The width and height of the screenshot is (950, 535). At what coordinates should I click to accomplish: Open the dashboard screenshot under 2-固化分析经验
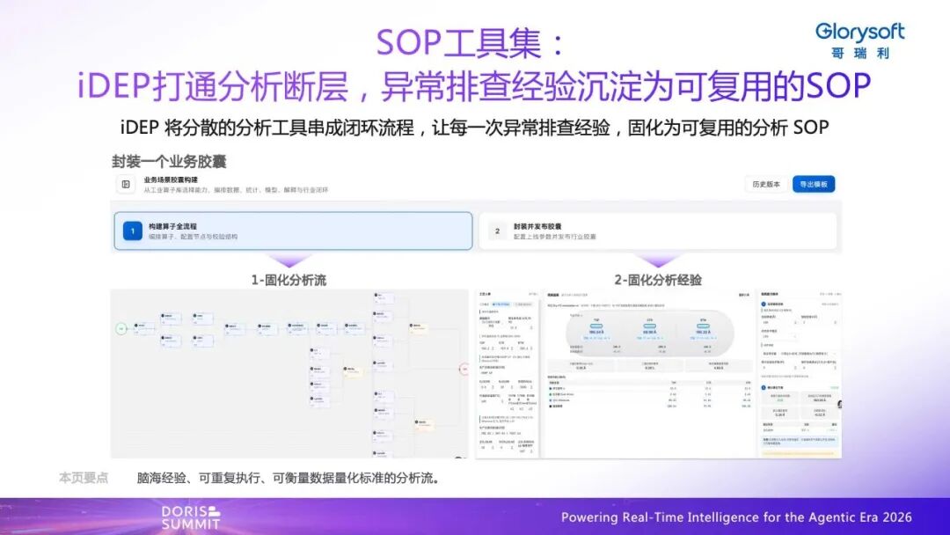[659, 373]
